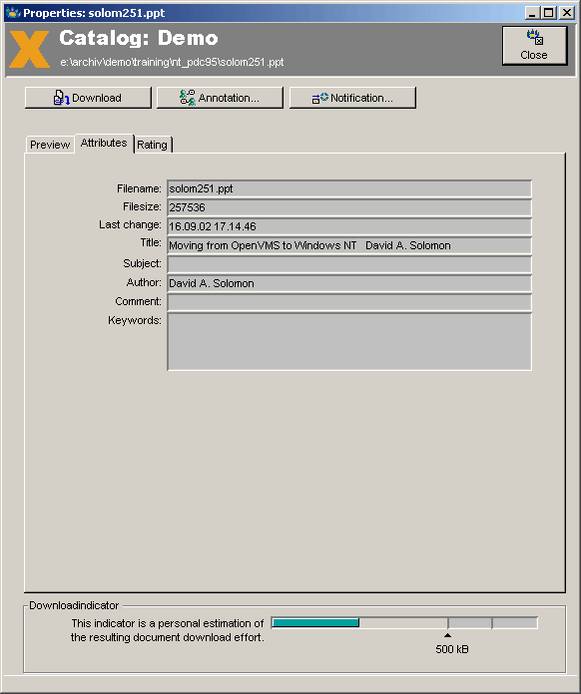
Task: Click the orange X catalog logo
Action: pos(29,49)
